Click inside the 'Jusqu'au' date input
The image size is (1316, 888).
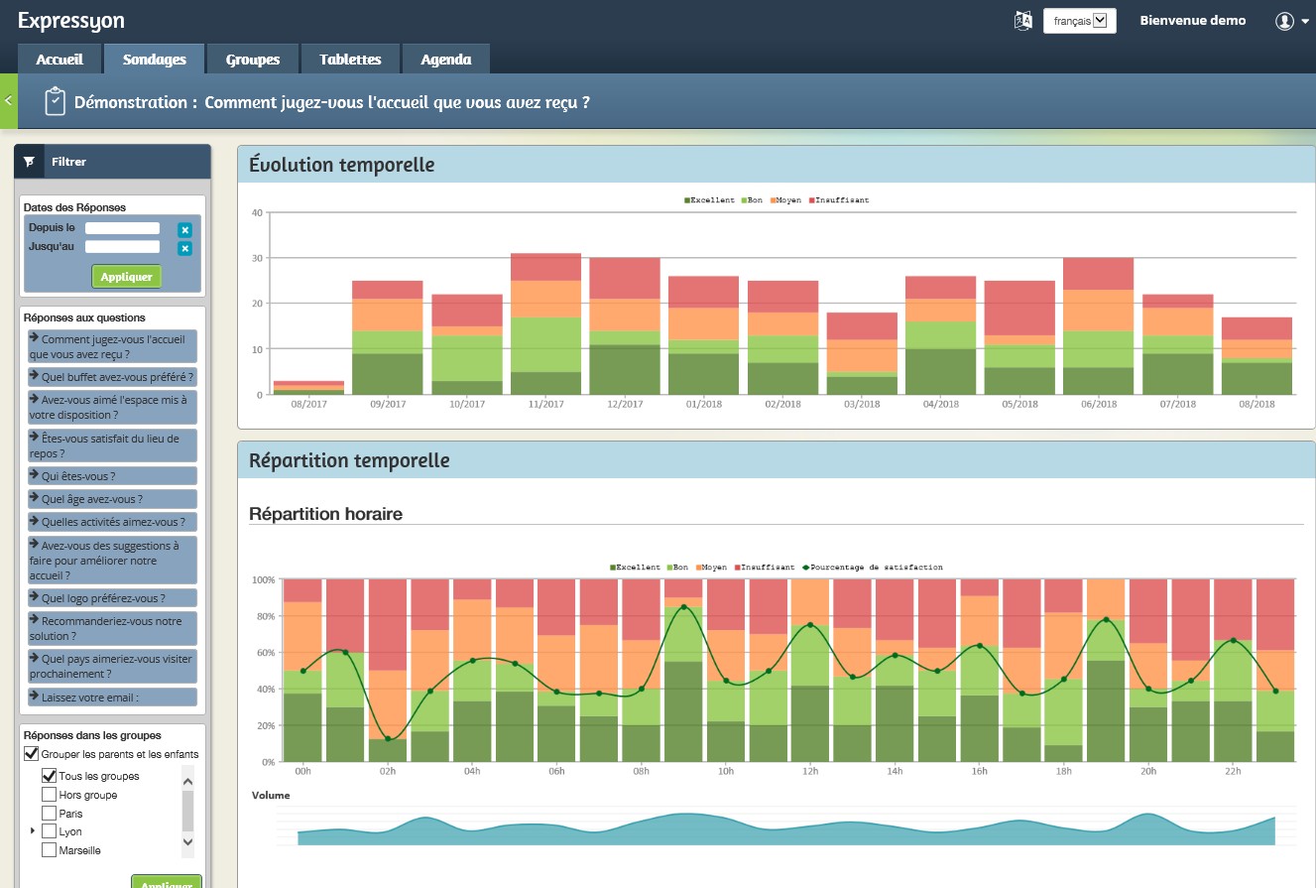pyautogui.click(x=123, y=247)
